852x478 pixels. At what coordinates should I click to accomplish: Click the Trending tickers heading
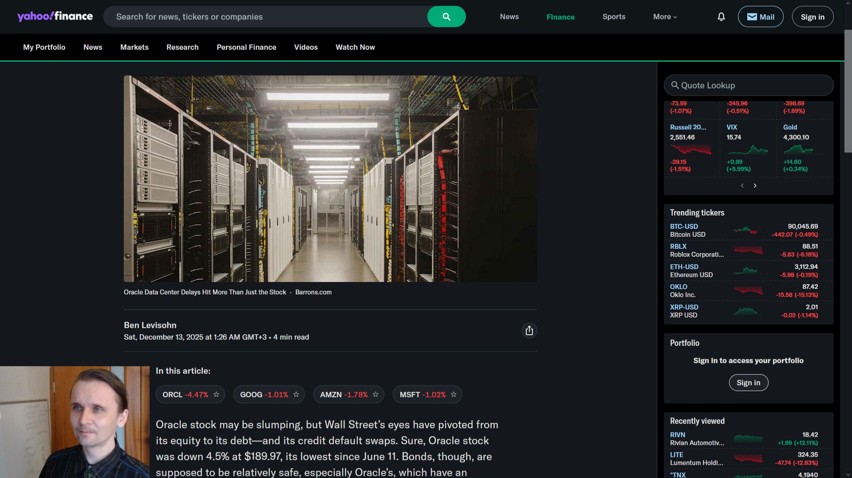click(697, 213)
